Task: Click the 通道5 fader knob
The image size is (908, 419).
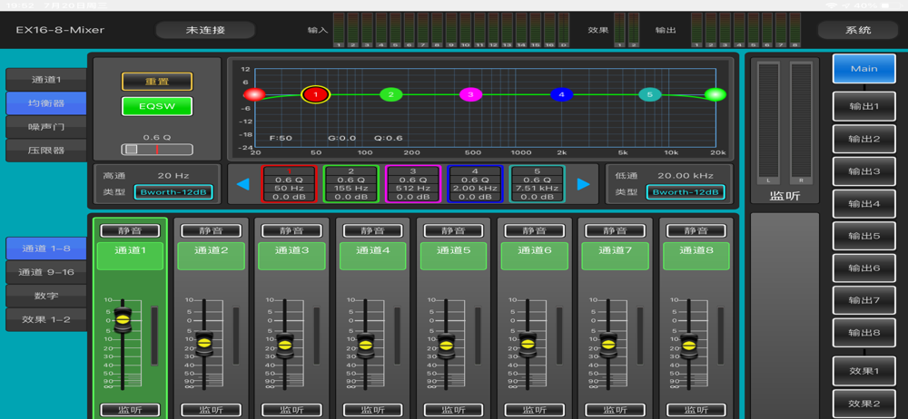Action: coord(446,346)
